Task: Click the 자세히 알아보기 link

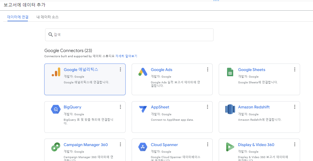Action: pyautogui.click(x=126, y=56)
